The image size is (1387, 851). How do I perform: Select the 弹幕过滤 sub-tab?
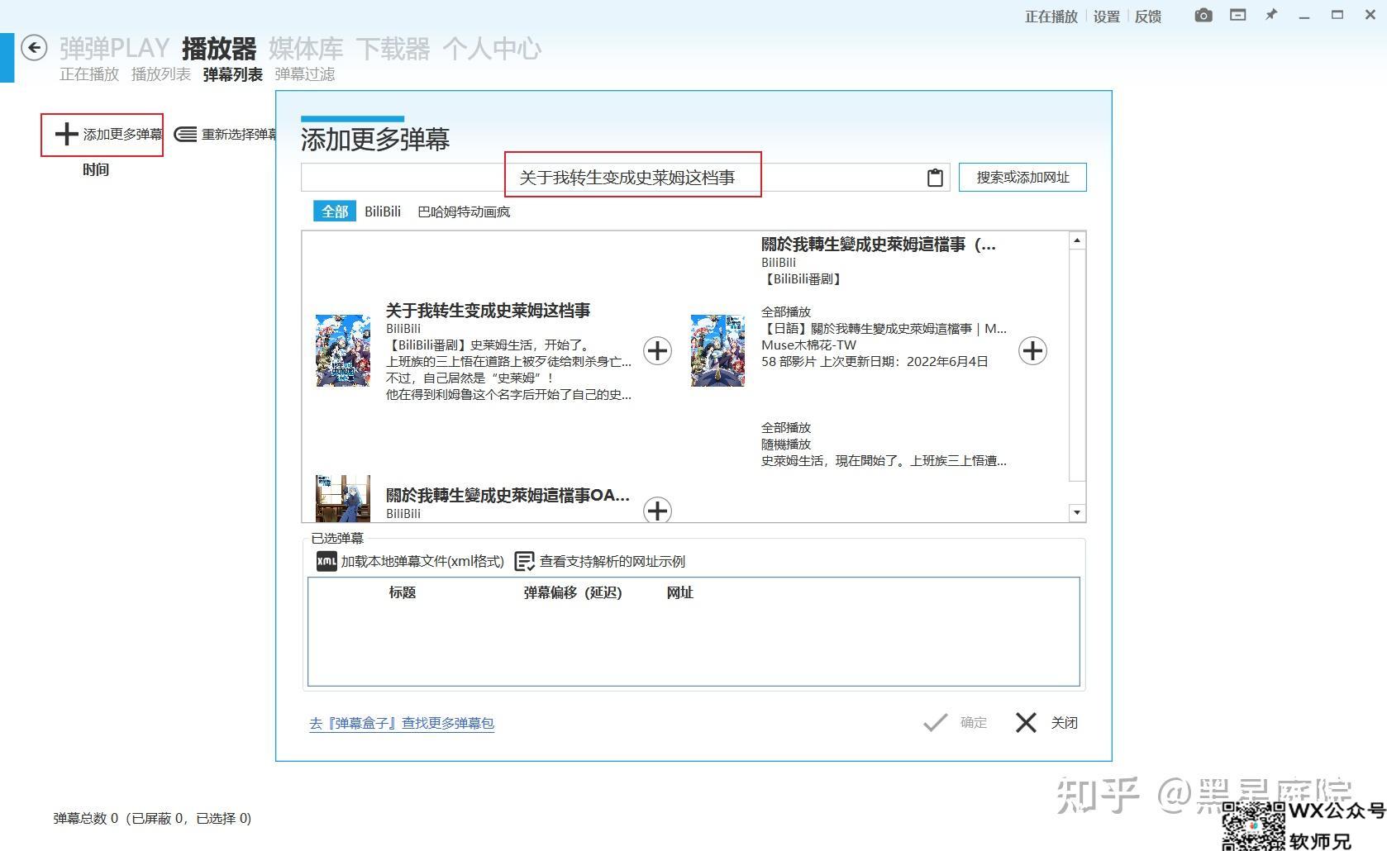click(x=305, y=74)
